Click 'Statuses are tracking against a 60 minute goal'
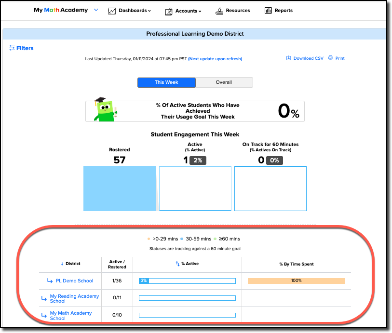The image size is (392, 333). [x=195, y=249]
